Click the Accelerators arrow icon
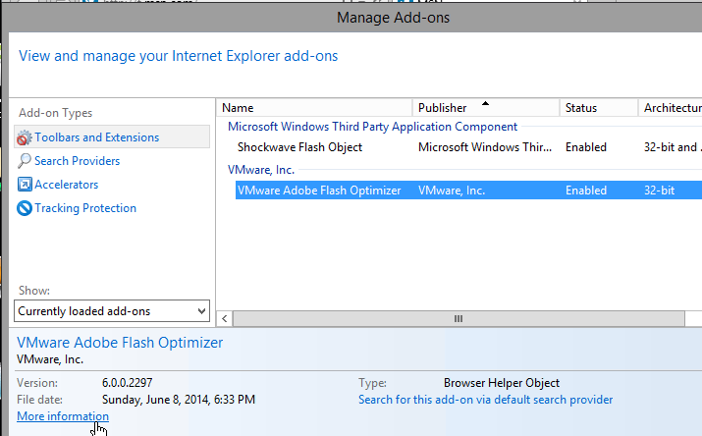 coord(25,184)
